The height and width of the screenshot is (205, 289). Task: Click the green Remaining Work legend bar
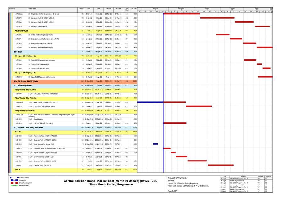click(x=15, y=185)
